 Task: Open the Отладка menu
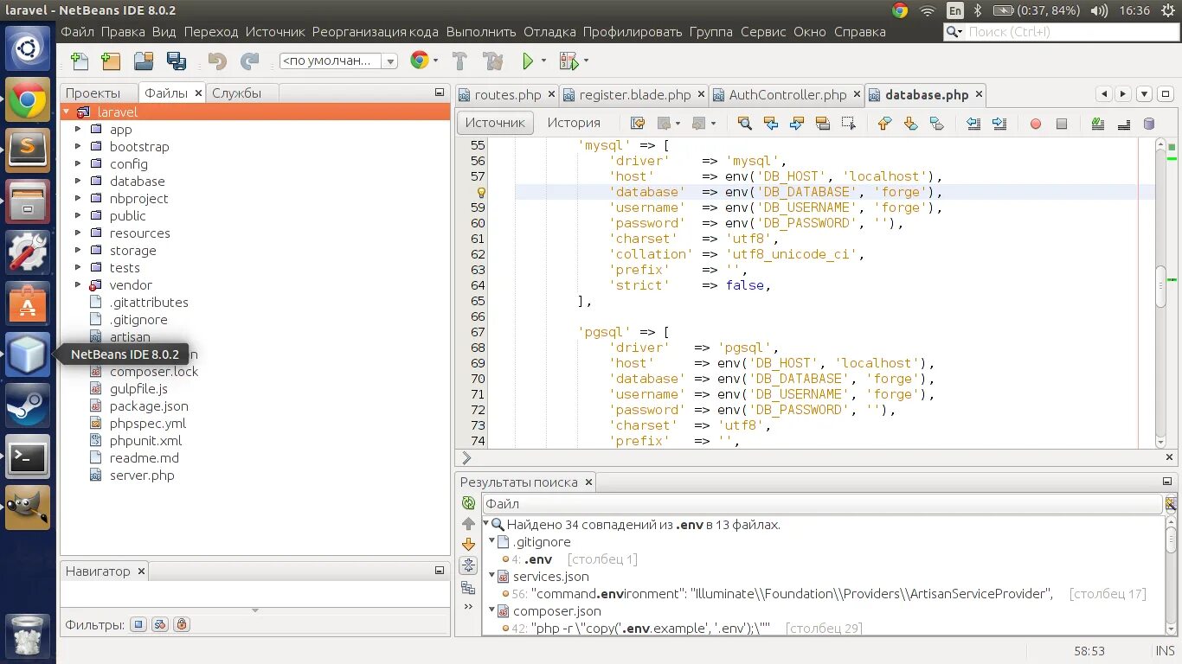549,32
